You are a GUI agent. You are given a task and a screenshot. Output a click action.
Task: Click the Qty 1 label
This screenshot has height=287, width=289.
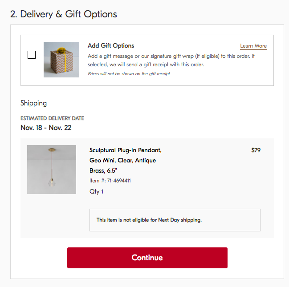coord(96,192)
